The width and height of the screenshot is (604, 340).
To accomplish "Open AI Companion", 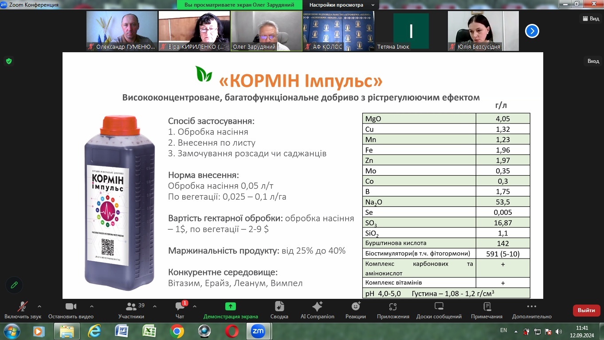I will coord(318,310).
